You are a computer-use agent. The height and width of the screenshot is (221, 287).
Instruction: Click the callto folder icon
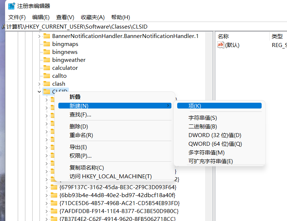(x=47, y=76)
